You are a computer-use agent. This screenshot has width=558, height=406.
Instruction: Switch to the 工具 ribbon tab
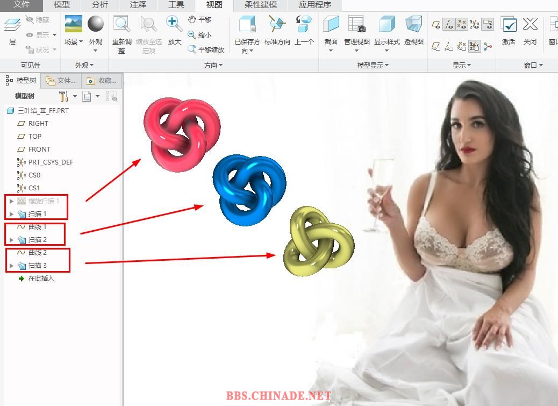click(176, 5)
